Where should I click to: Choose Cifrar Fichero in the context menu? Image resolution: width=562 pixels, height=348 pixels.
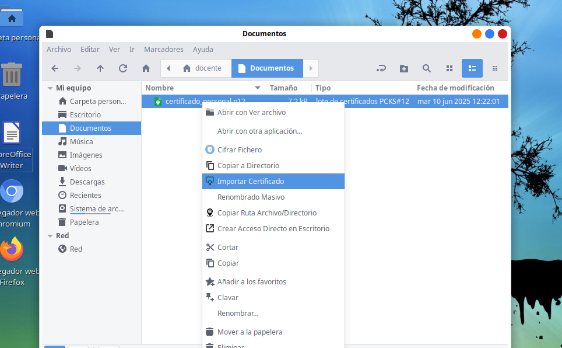tap(273, 149)
